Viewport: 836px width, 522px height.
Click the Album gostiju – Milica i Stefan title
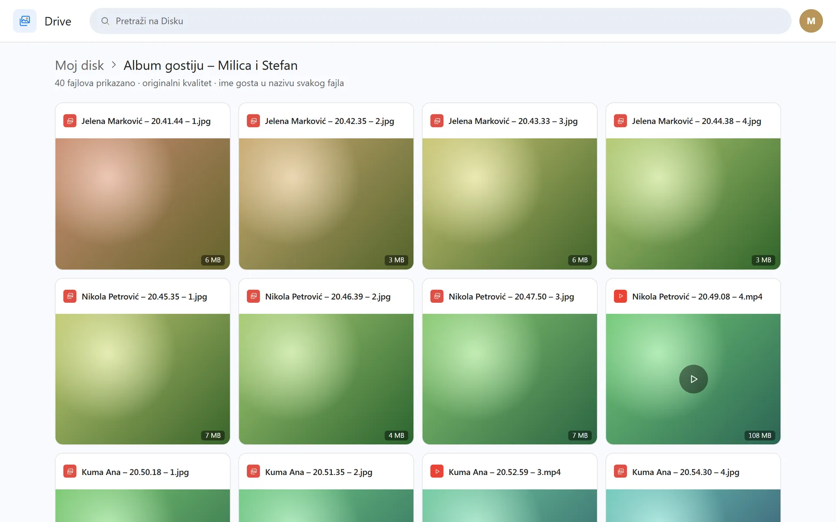pos(211,65)
